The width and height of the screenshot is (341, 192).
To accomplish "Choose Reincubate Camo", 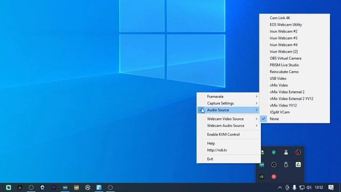I will click(295, 72).
